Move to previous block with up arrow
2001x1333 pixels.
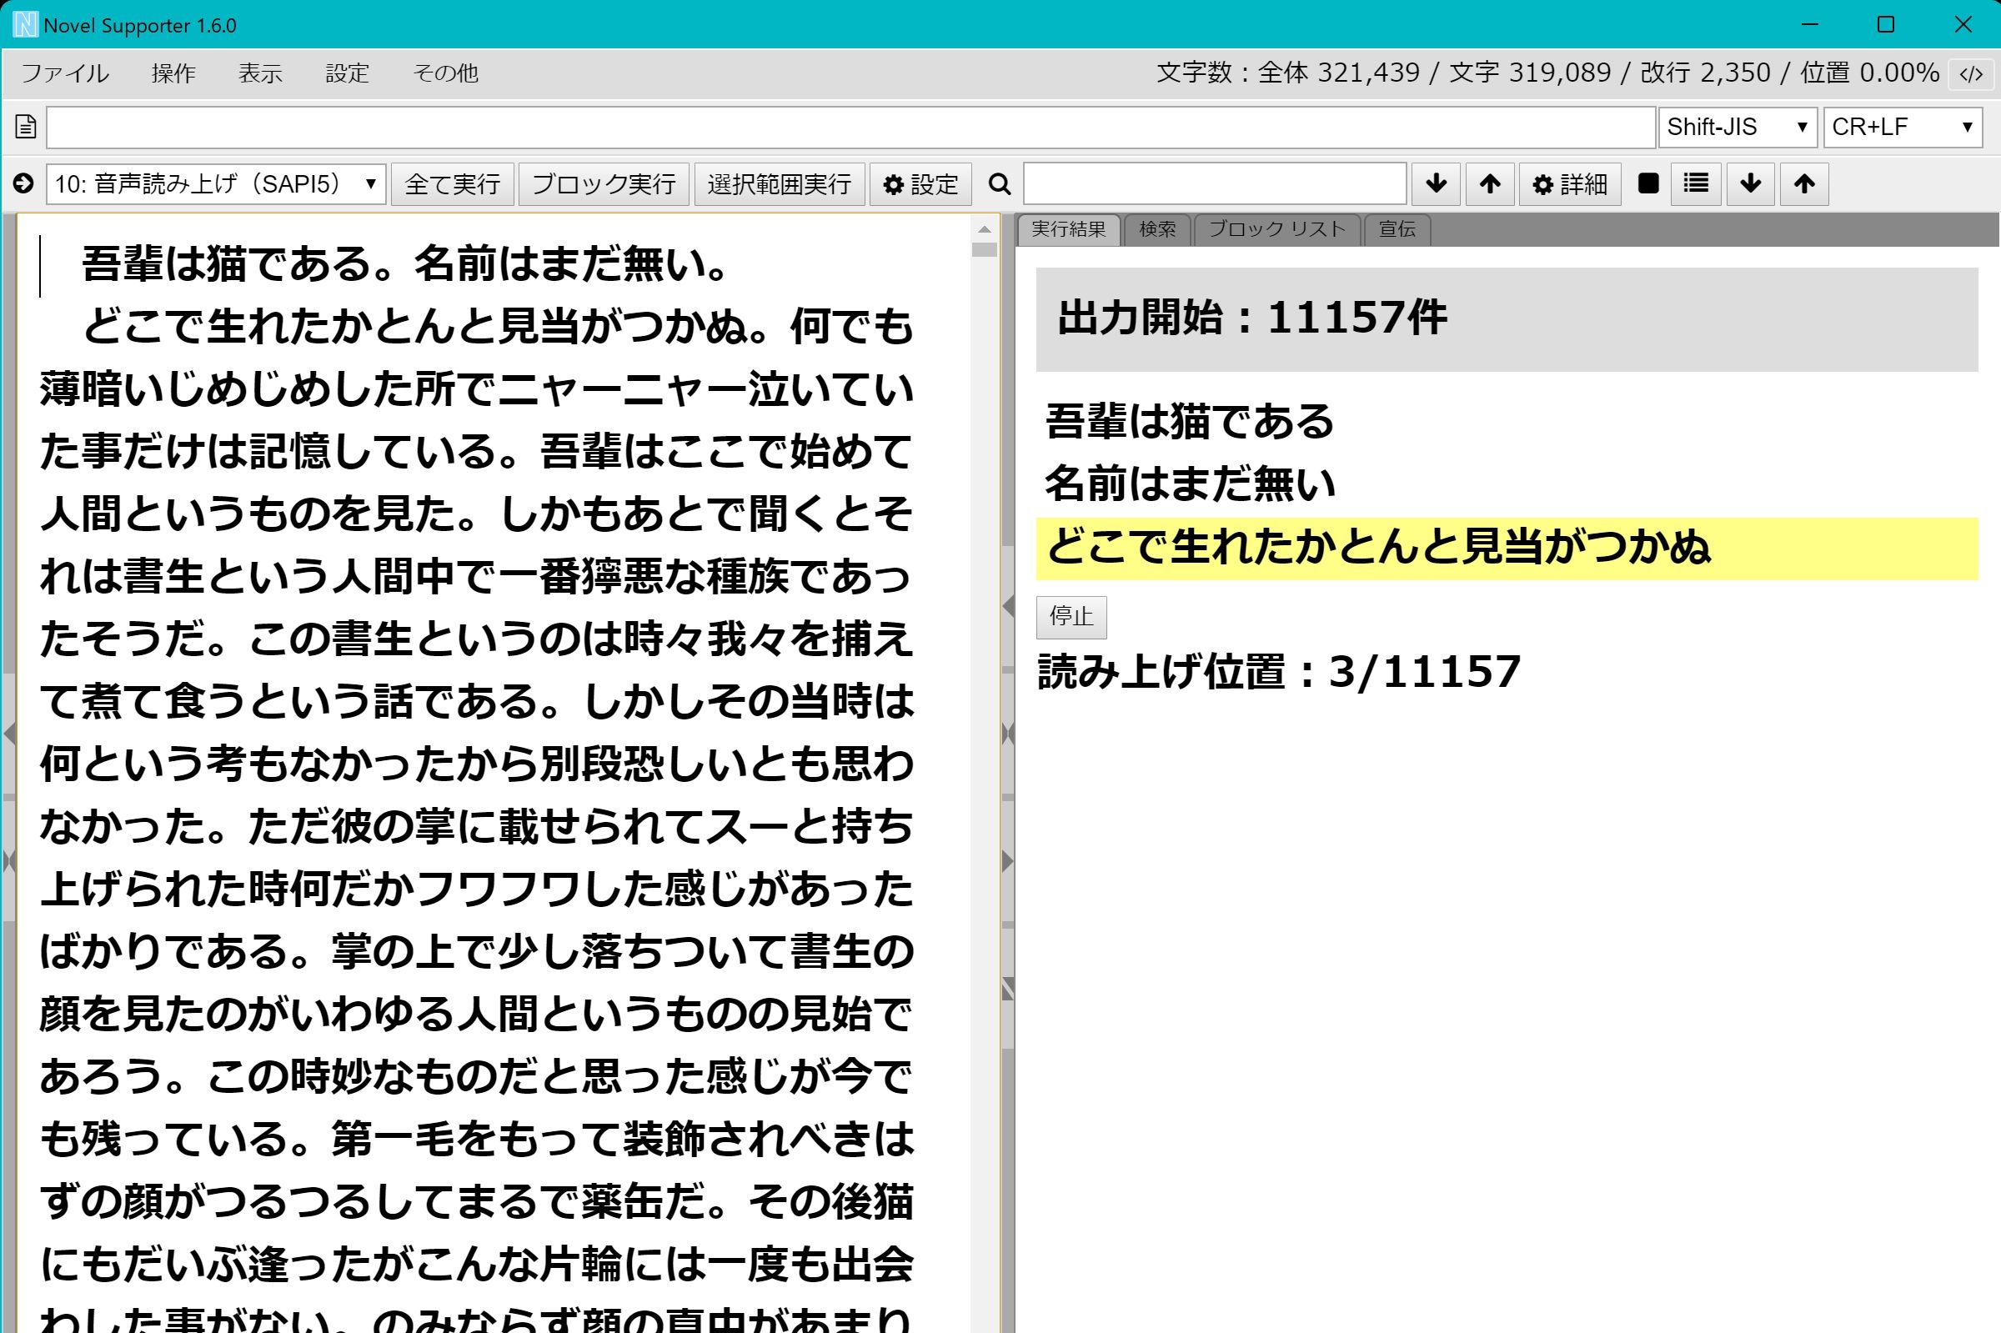pos(1804,184)
